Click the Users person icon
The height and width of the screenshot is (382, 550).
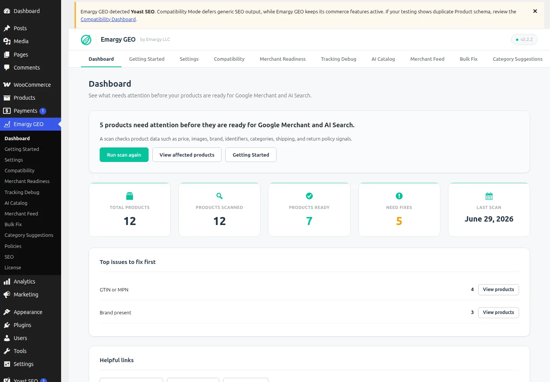pyautogui.click(x=7, y=338)
